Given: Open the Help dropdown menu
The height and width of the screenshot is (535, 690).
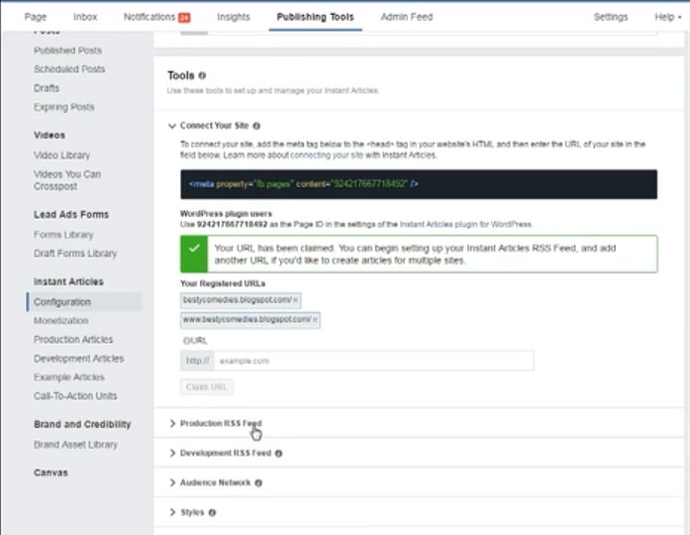Looking at the screenshot, I should (x=667, y=17).
